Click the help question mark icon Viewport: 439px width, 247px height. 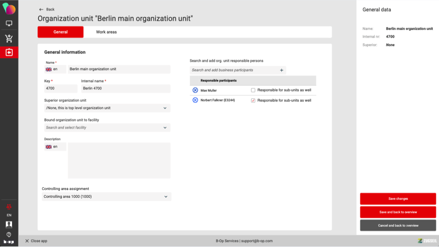coord(9,234)
